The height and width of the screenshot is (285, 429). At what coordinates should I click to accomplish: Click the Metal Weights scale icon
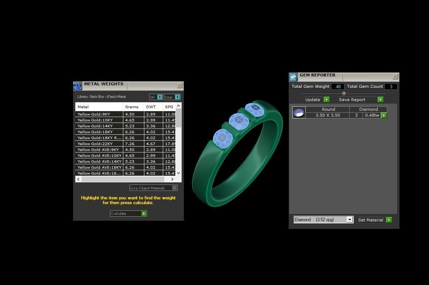[x=78, y=86]
